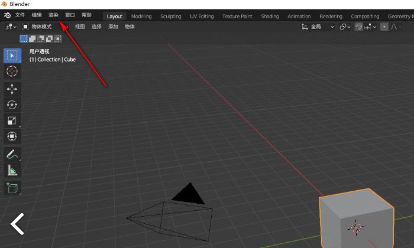This screenshot has height=248, width=414.
Task: Click the Blender logo menu icon
Action: click(8, 15)
